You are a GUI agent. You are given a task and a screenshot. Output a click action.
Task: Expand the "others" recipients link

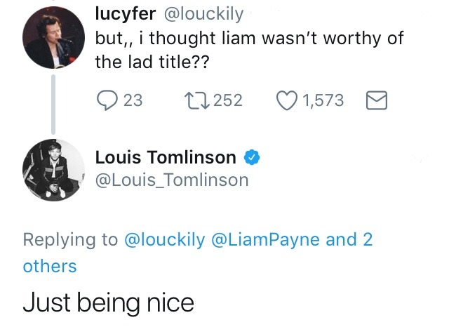(50, 266)
